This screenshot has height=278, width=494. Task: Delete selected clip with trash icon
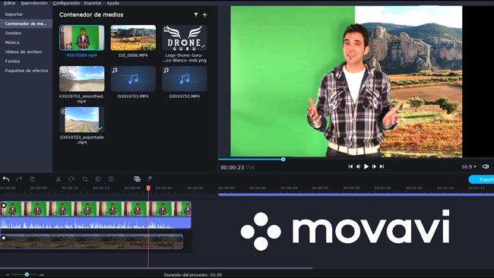point(32,179)
